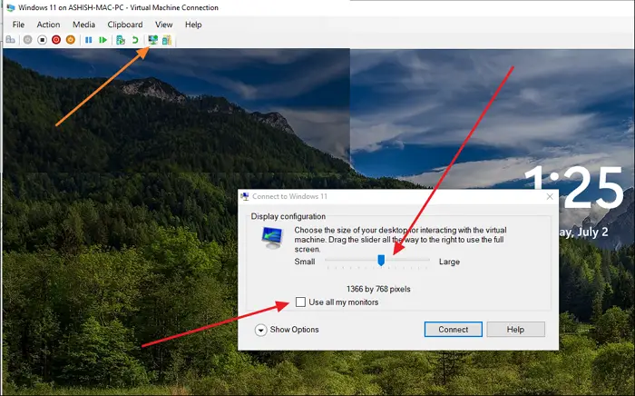
Task: Click the Turn Off VM icon
Action: point(42,40)
